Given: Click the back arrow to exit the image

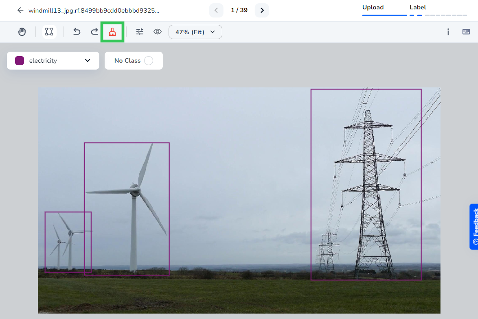Looking at the screenshot, I should 20,10.
